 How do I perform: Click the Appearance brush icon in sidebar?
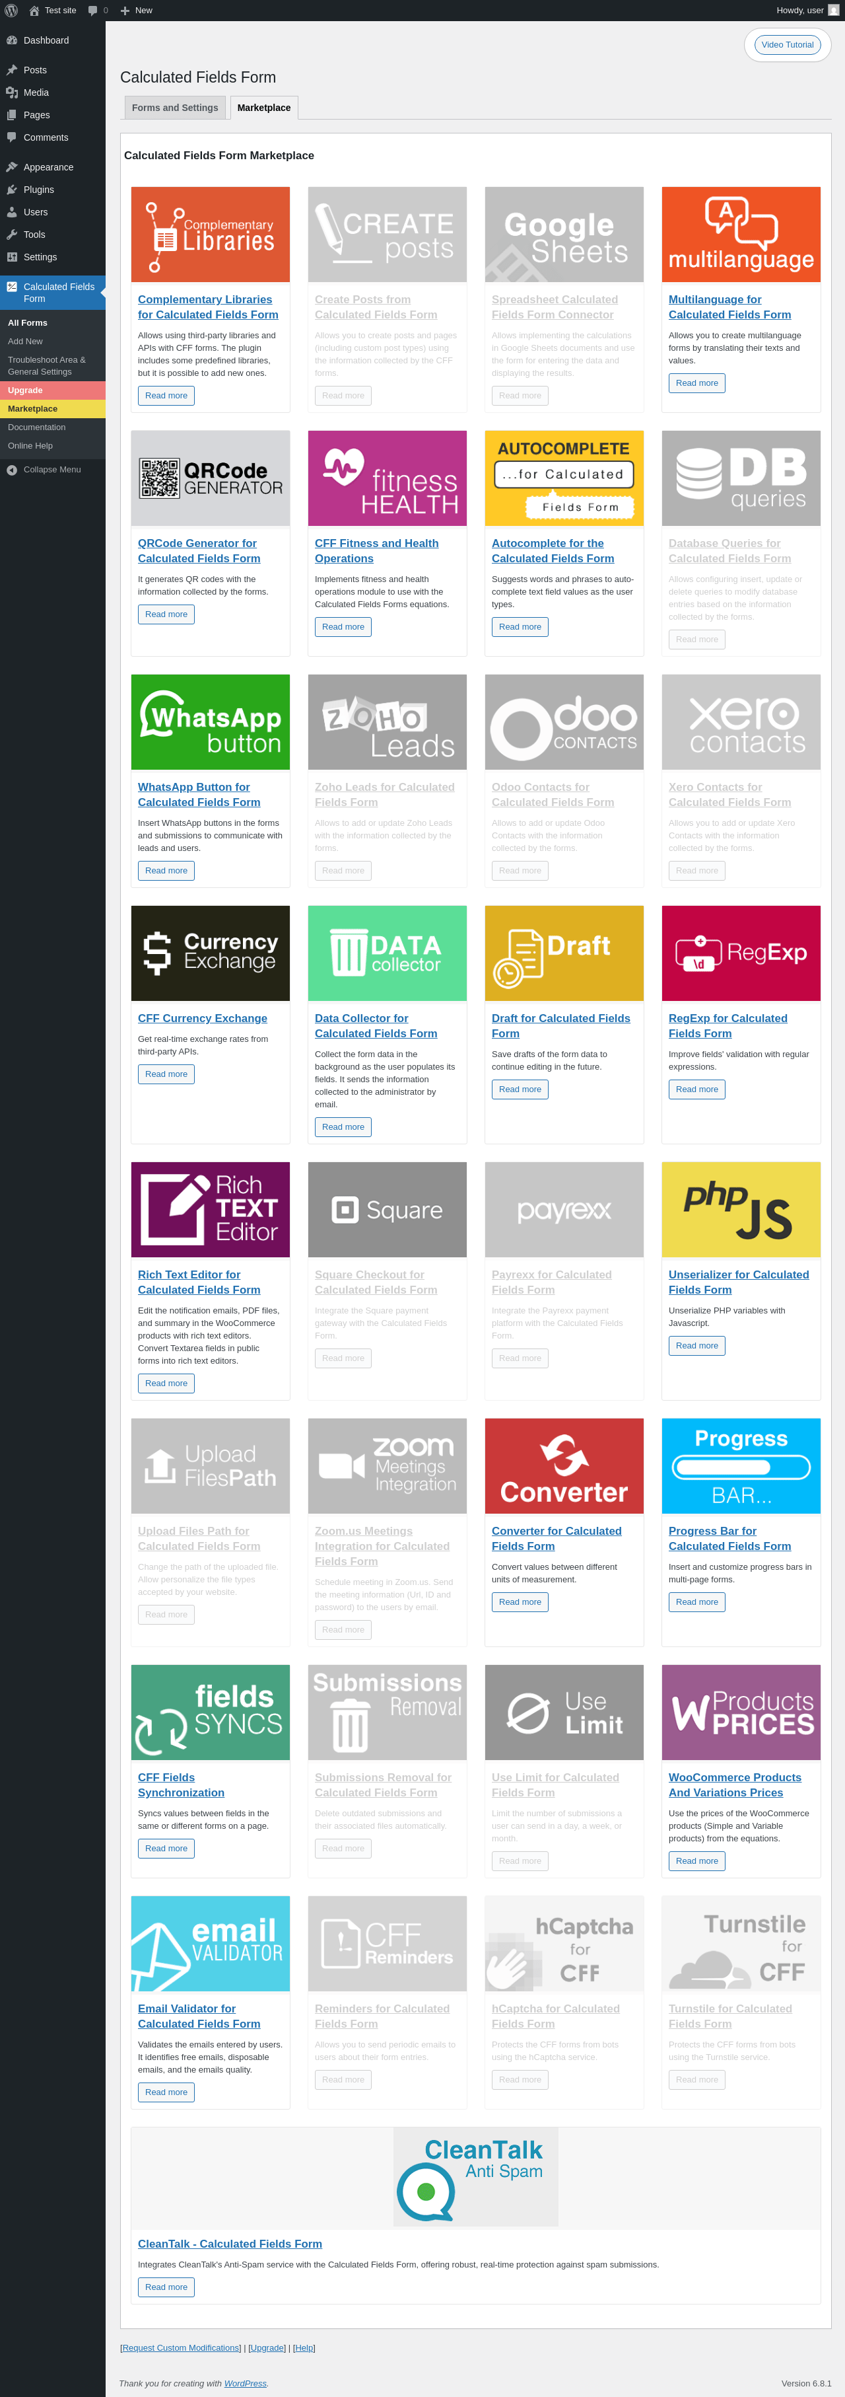pyautogui.click(x=12, y=166)
